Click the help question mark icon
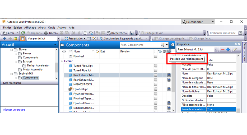247x135 pixels. tap(240, 33)
